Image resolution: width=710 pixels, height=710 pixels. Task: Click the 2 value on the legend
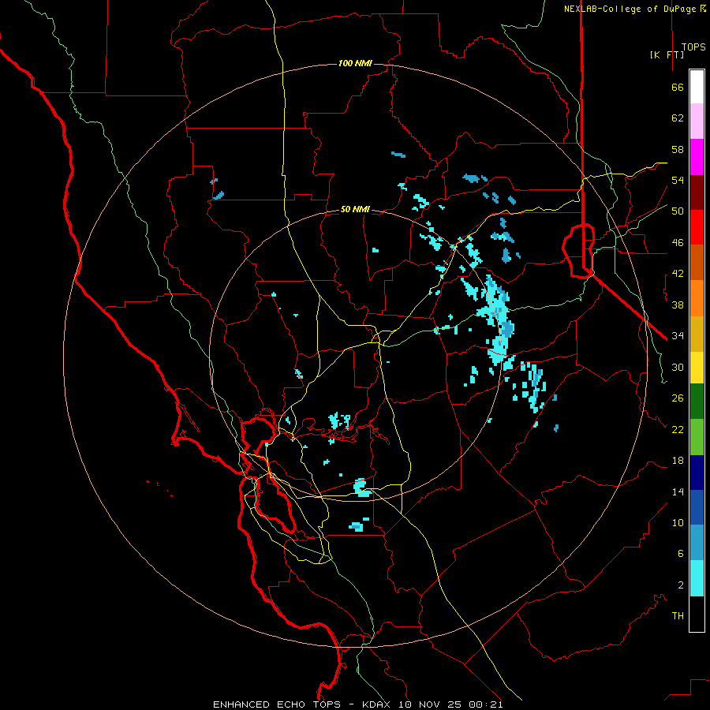pyautogui.click(x=680, y=585)
